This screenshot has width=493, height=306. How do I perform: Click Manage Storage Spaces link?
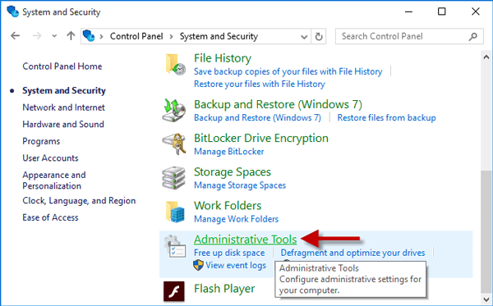(x=240, y=185)
